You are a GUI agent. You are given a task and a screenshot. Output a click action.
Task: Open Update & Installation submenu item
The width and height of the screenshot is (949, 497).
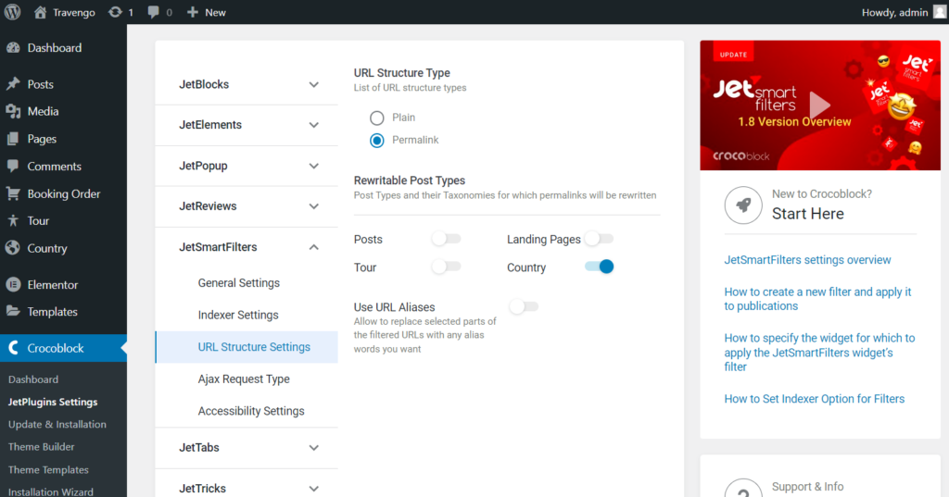[x=57, y=425]
